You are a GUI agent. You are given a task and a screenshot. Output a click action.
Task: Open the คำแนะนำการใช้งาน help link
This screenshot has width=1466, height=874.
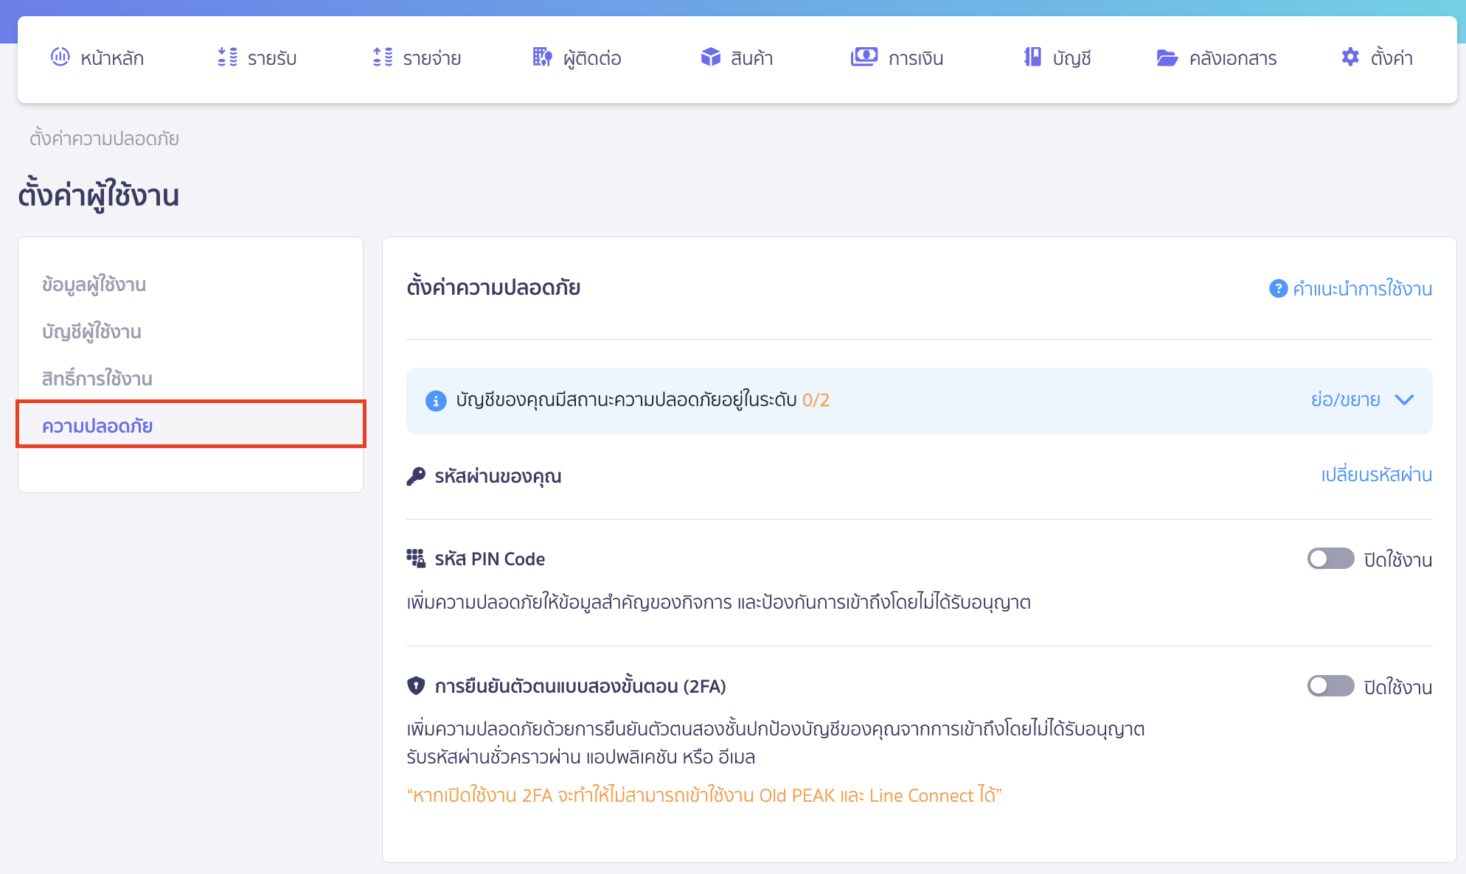pos(1364,289)
